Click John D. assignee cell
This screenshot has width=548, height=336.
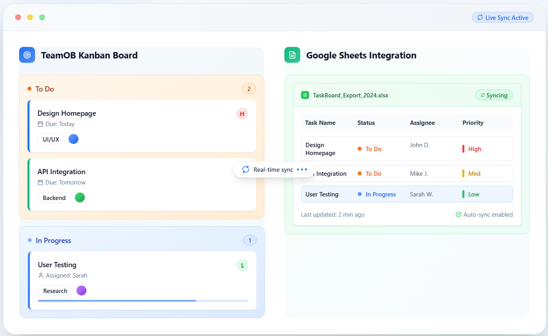coord(420,145)
